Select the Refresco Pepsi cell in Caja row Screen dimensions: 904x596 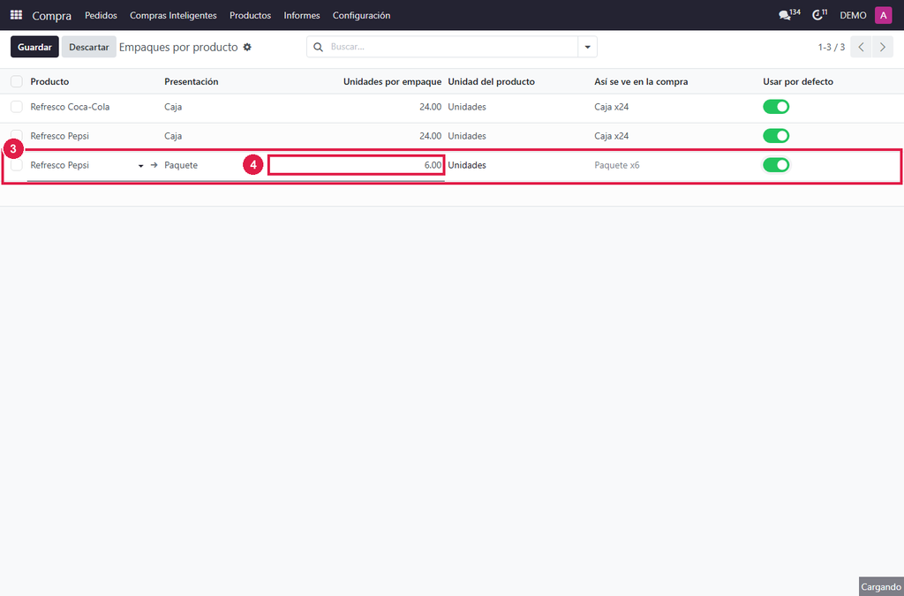pos(59,136)
